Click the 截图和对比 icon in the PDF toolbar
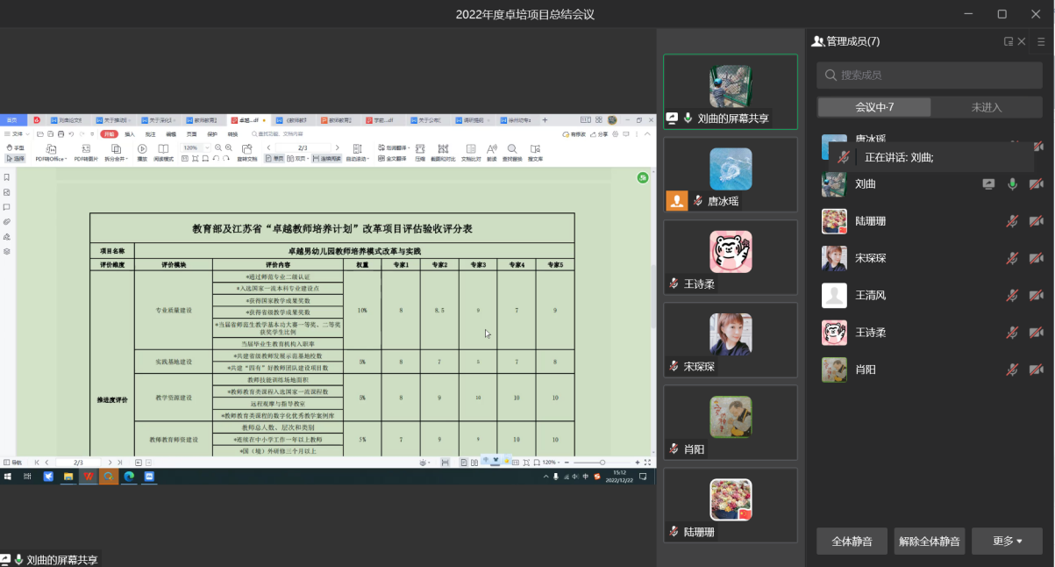 tap(443, 149)
